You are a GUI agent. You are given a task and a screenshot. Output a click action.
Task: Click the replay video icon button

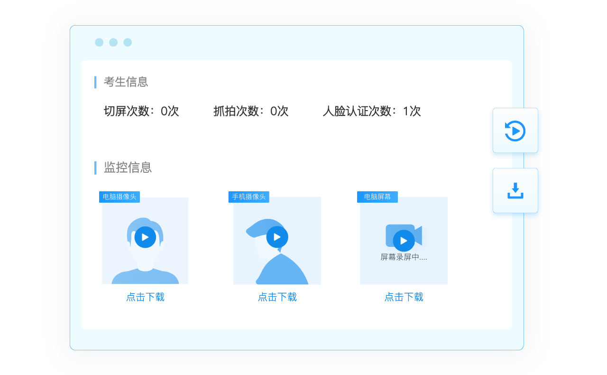pos(515,131)
